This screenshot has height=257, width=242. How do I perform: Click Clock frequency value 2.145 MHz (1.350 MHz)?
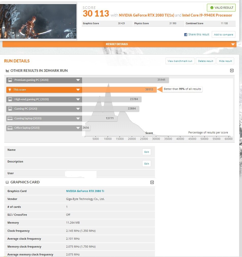pos(81,231)
